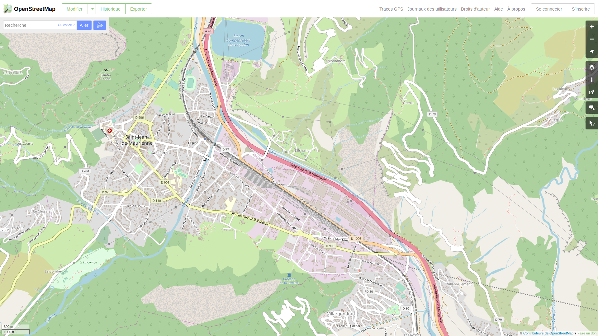Click the 'Où est-ce ?' link
The height and width of the screenshot is (336, 598).
point(66,25)
